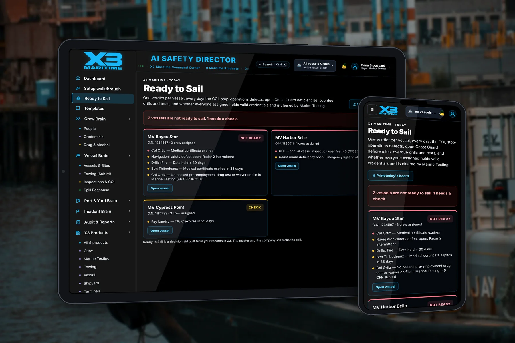Click the user avatar icon beside Dana Broussard
This screenshot has width=515, height=343.
tap(355, 67)
